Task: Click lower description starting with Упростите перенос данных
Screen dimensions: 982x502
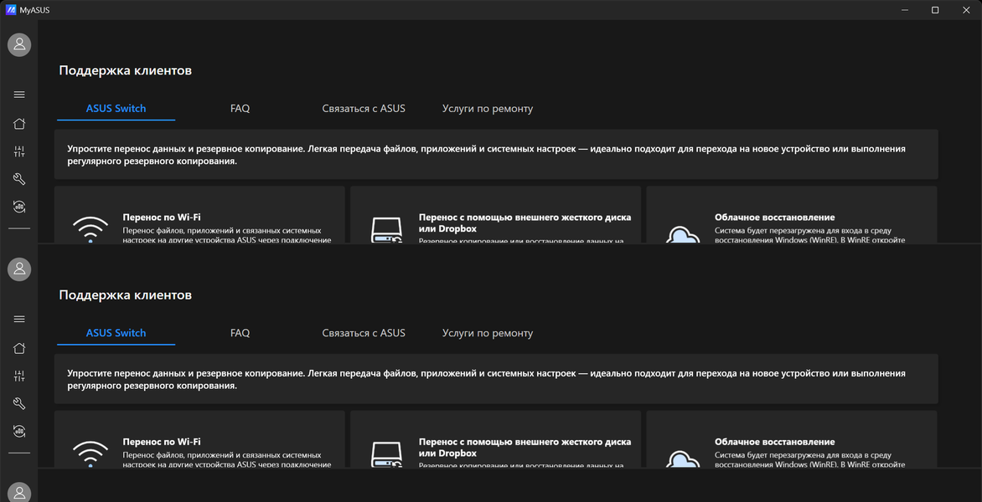Action: [486, 379]
